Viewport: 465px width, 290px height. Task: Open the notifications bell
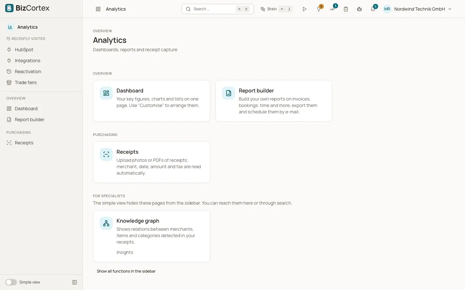373,9
